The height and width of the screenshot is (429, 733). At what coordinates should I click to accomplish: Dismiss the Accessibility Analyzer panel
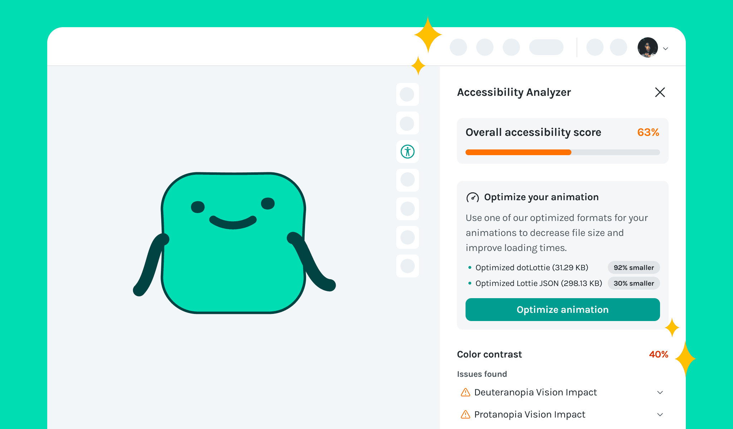660,92
